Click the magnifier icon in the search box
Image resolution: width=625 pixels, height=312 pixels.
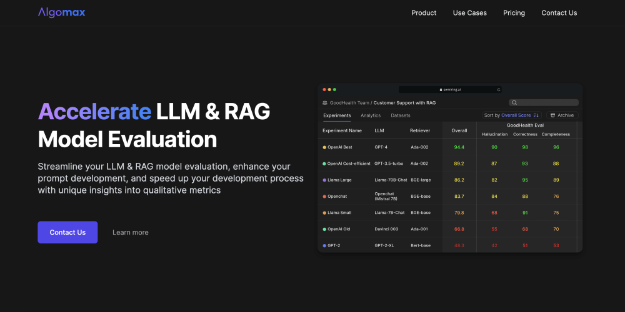pyautogui.click(x=514, y=102)
